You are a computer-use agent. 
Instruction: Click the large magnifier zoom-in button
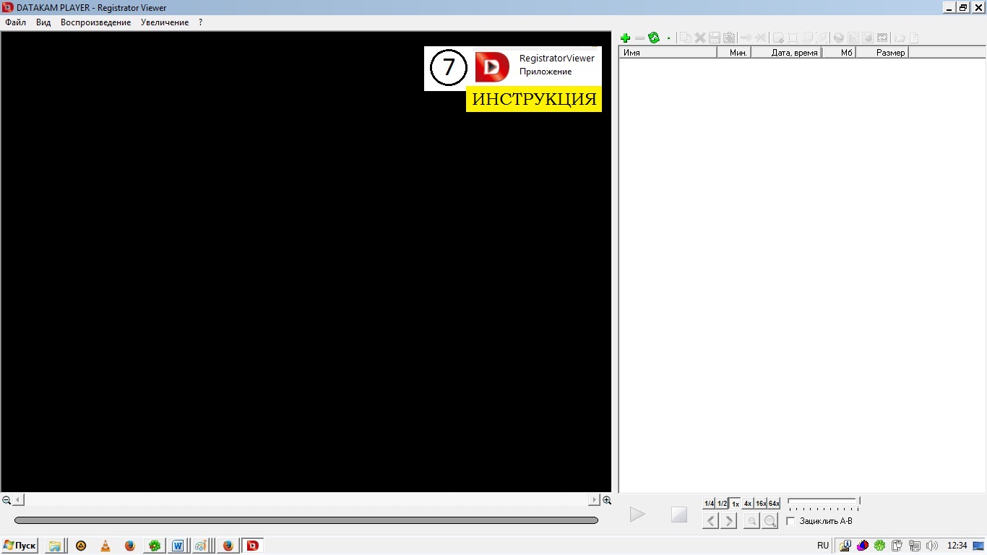tap(770, 521)
